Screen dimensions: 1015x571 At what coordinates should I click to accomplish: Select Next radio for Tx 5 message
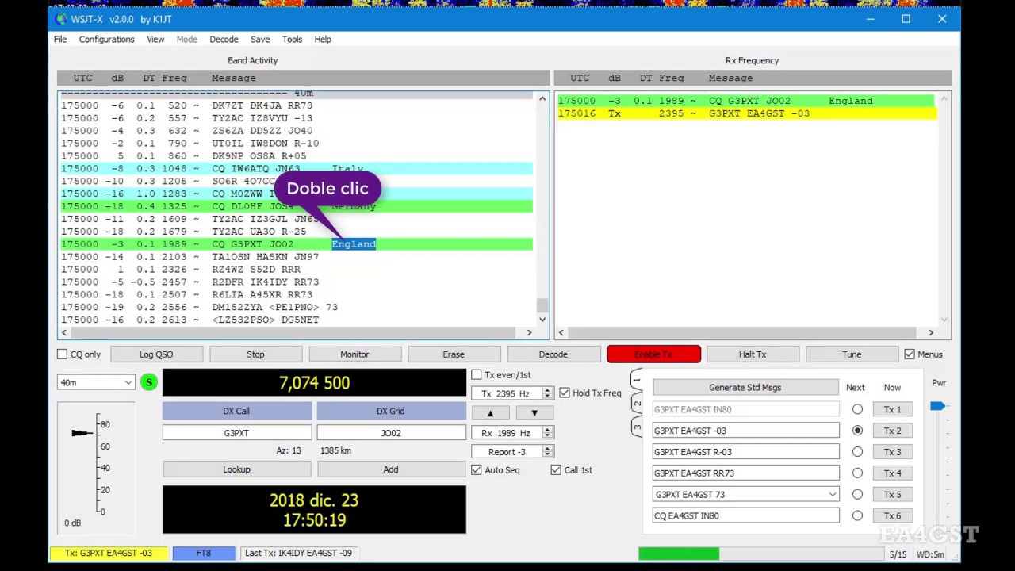857,494
